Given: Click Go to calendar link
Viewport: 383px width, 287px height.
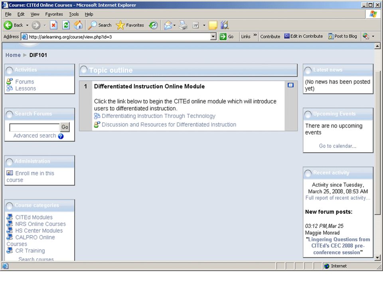Looking at the screenshot, I should [338, 146].
